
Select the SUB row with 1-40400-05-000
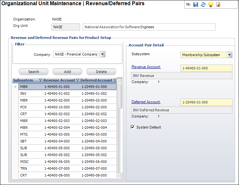pos(67,148)
